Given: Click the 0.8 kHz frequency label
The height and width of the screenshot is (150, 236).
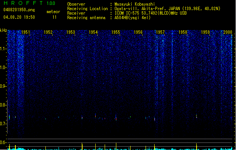Looking at the screenshot, I should pyautogui.click(x=3, y=105).
